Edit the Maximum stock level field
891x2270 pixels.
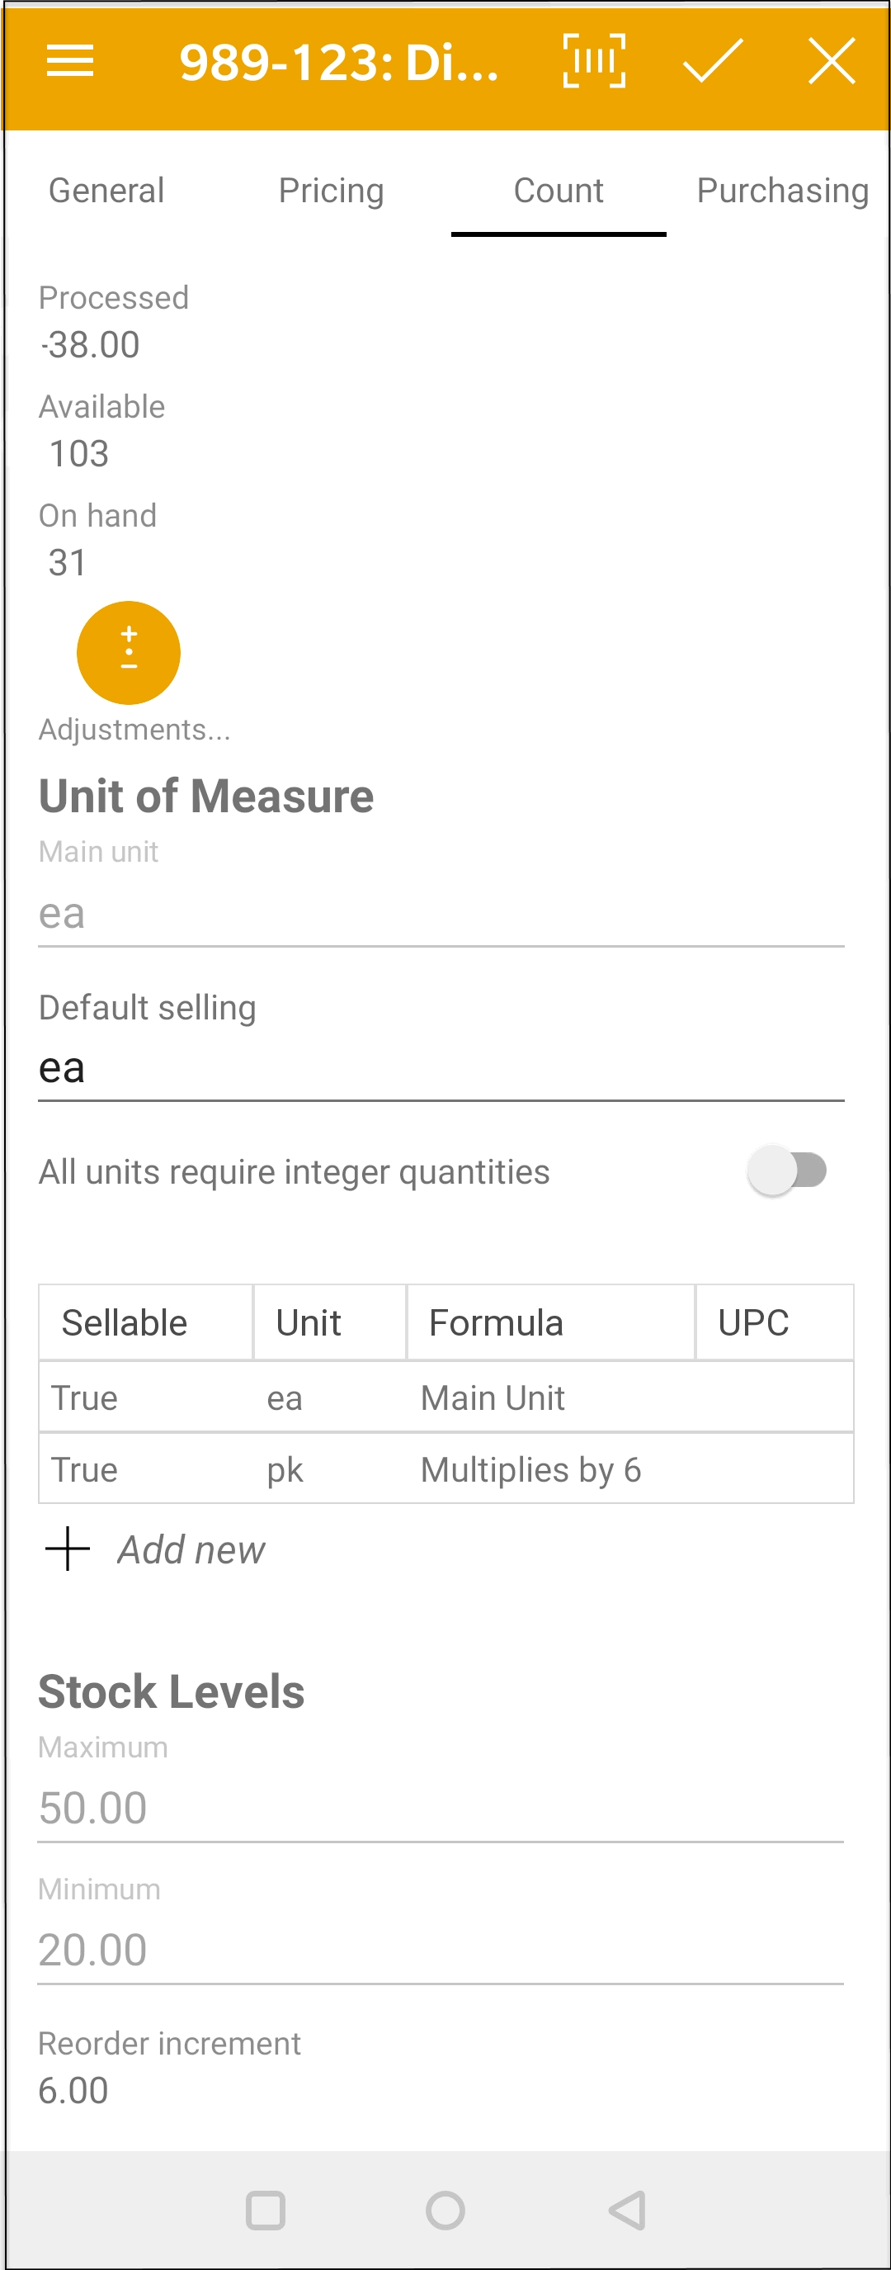[441, 1809]
